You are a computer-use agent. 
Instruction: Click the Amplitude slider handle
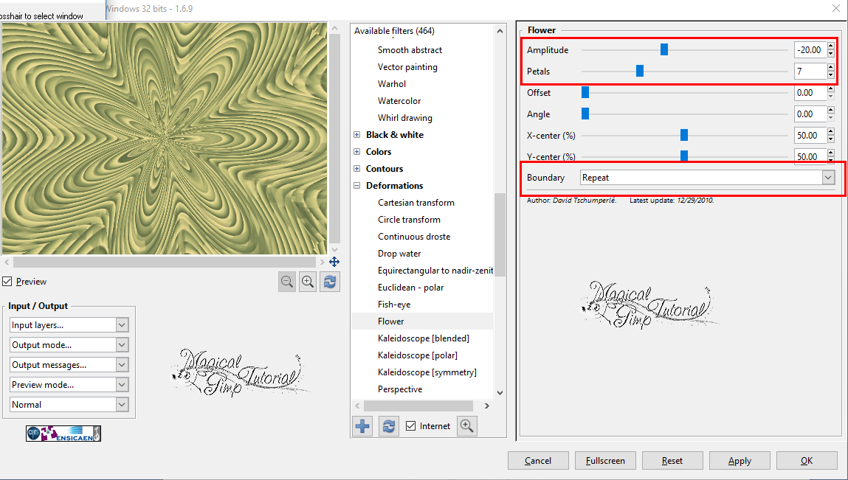coord(663,49)
